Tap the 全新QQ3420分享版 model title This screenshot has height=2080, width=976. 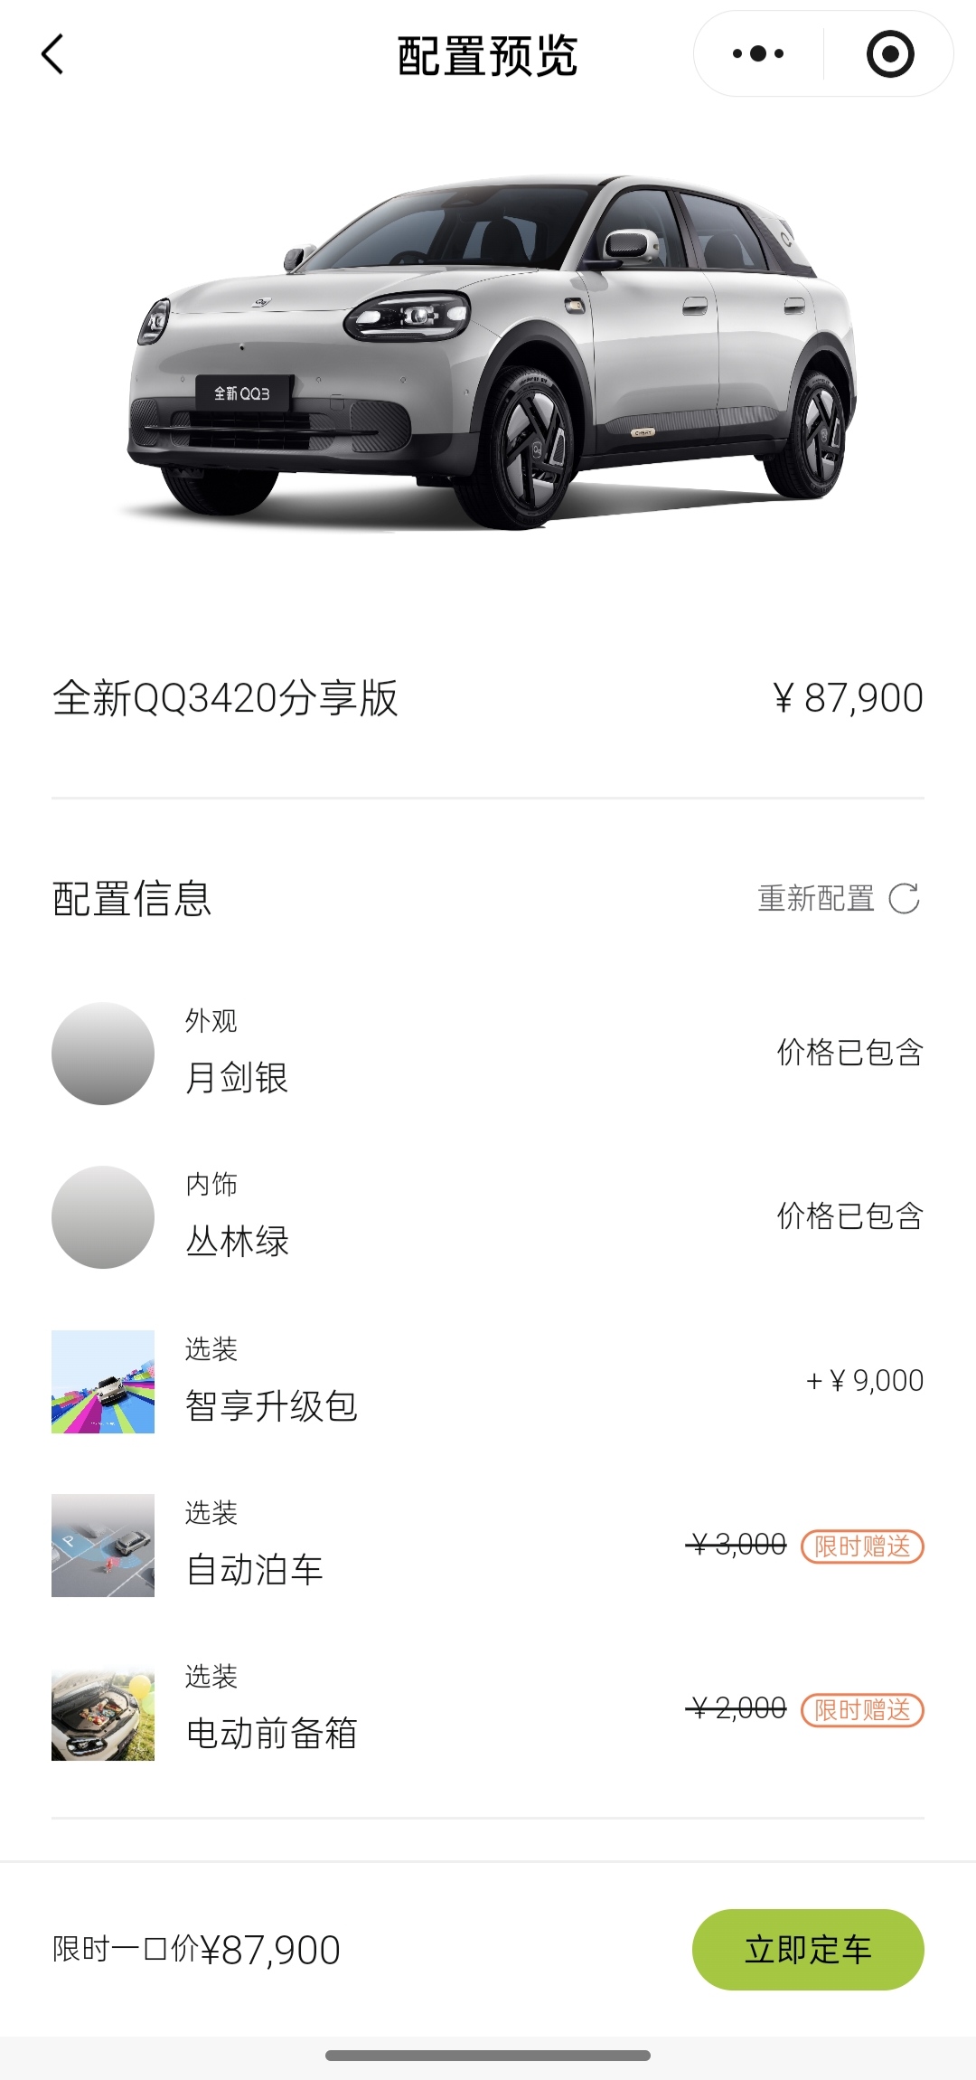click(x=225, y=698)
